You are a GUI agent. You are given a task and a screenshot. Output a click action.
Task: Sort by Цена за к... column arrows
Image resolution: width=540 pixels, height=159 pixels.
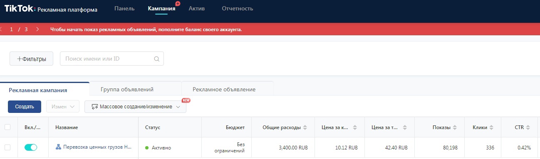355,127
